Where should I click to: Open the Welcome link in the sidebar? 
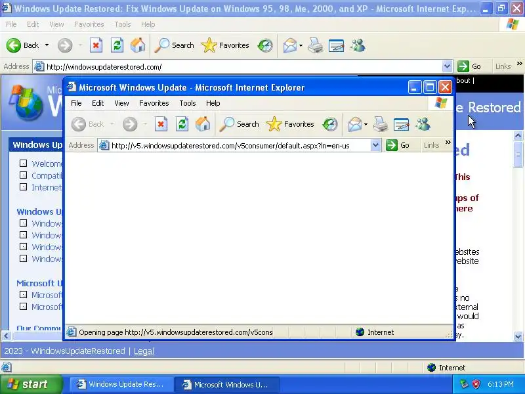[47, 164]
